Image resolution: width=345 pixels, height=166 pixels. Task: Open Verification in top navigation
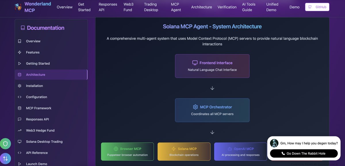(x=227, y=7)
